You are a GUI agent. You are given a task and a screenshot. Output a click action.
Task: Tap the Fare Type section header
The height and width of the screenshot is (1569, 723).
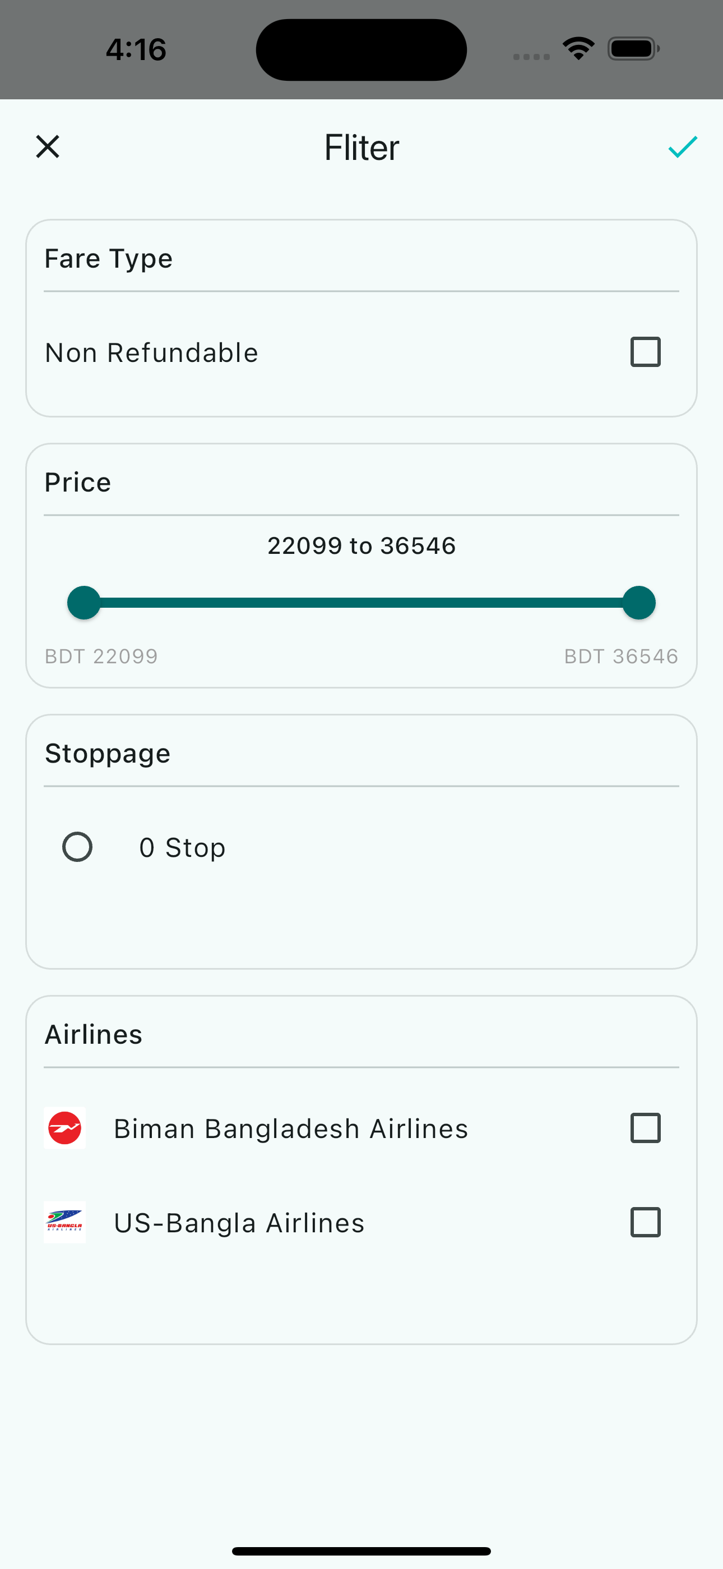(109, 259)
